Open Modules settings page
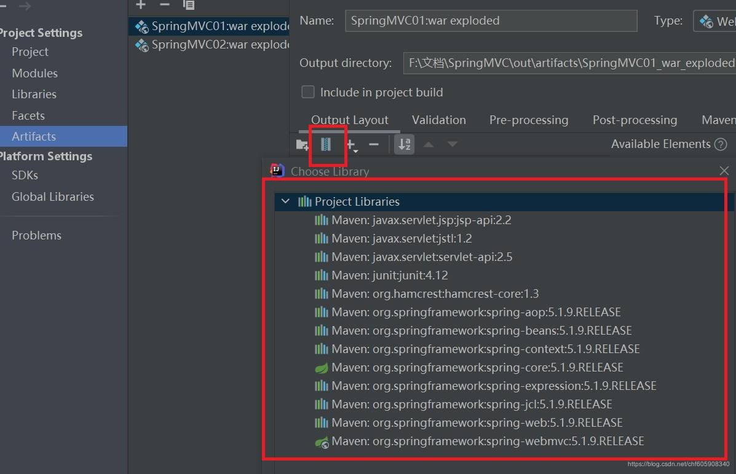Image resolution: width=736 pixels, height=474 pixels. [x=34, y=73]
